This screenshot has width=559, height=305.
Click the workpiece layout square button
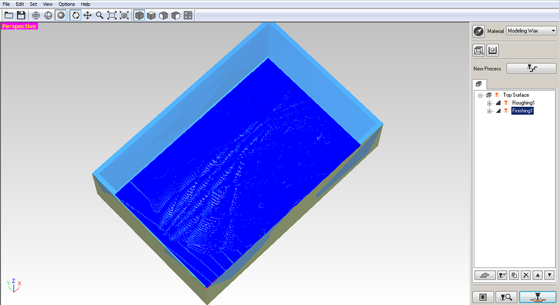pos(483,297)
